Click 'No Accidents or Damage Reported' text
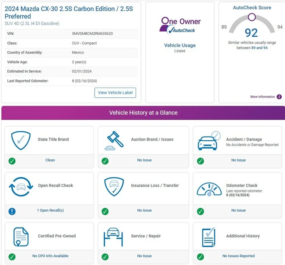The height and width of the screenshot is (265, 285). pyautogui.click(x=252, y=145)
